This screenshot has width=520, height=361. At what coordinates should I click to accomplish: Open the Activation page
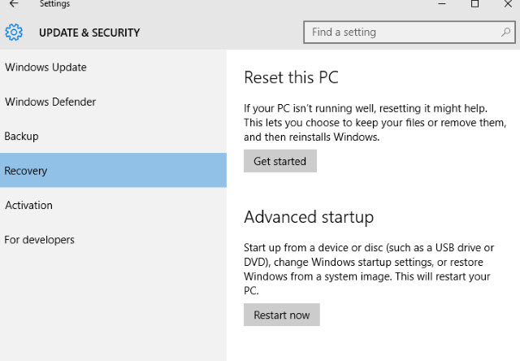click(113, 205)
